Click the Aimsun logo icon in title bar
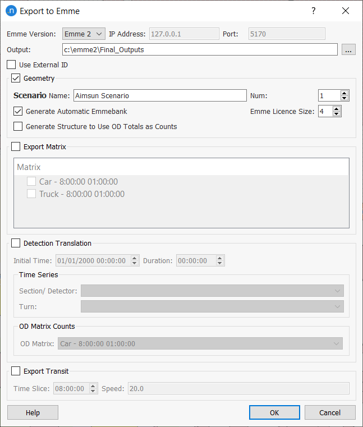Viewport: 363px width, 427px height. [11, 11]
